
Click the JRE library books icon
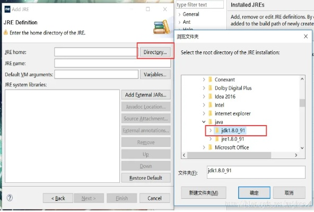(x=162, y=27)
